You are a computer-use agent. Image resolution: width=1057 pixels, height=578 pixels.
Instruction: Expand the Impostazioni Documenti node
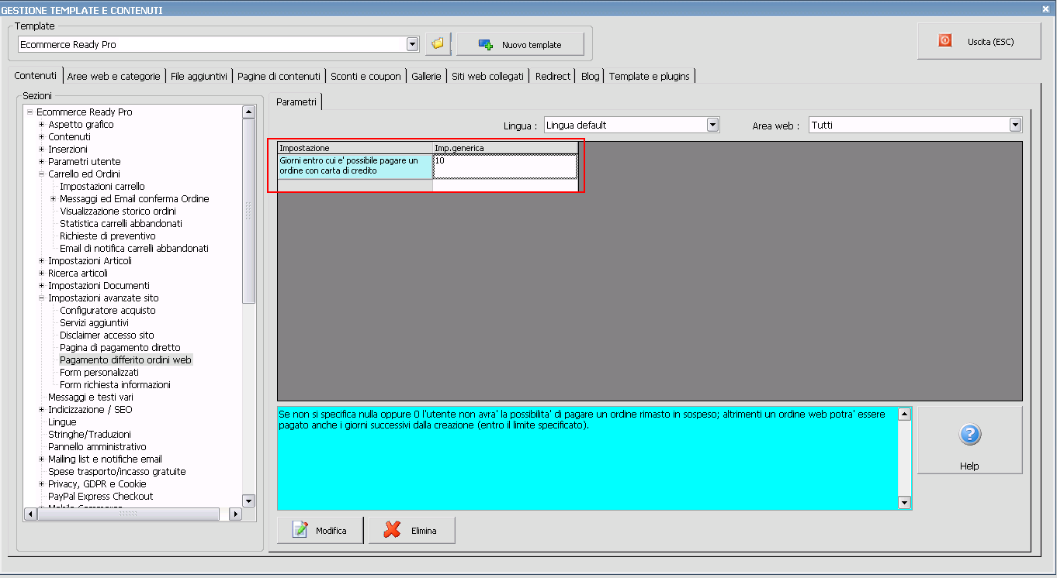tap(41, 286)
